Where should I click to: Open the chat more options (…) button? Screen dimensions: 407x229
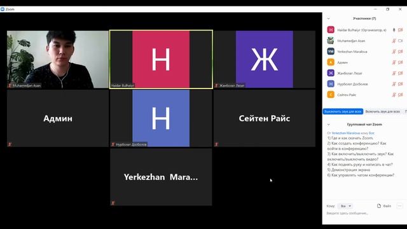point(399,206)
